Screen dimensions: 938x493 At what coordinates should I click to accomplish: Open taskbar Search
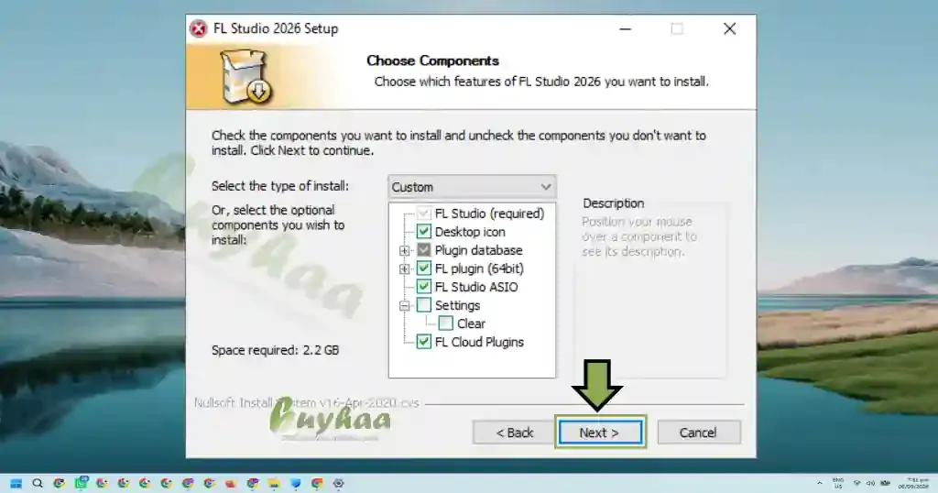[38, 484]
